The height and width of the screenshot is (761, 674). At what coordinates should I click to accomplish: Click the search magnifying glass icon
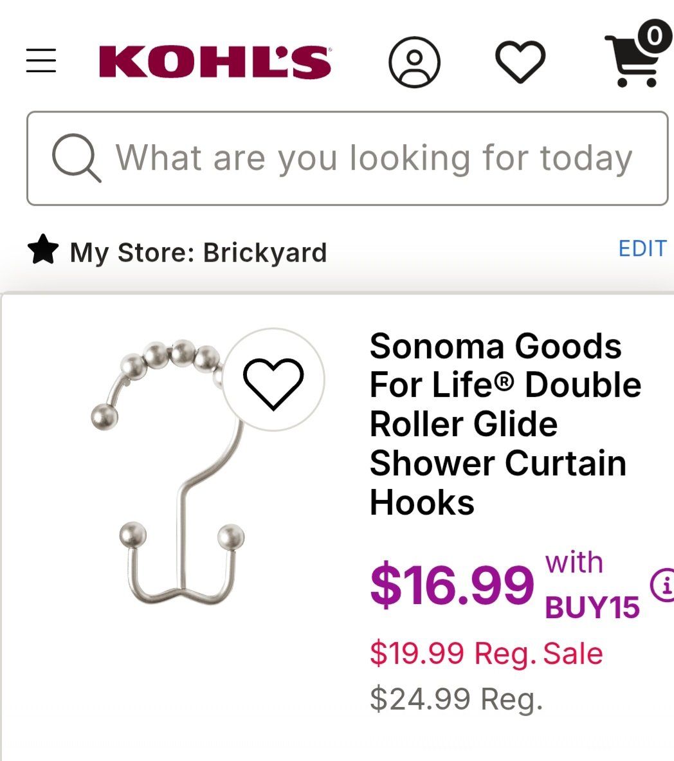tap(76, 156)
